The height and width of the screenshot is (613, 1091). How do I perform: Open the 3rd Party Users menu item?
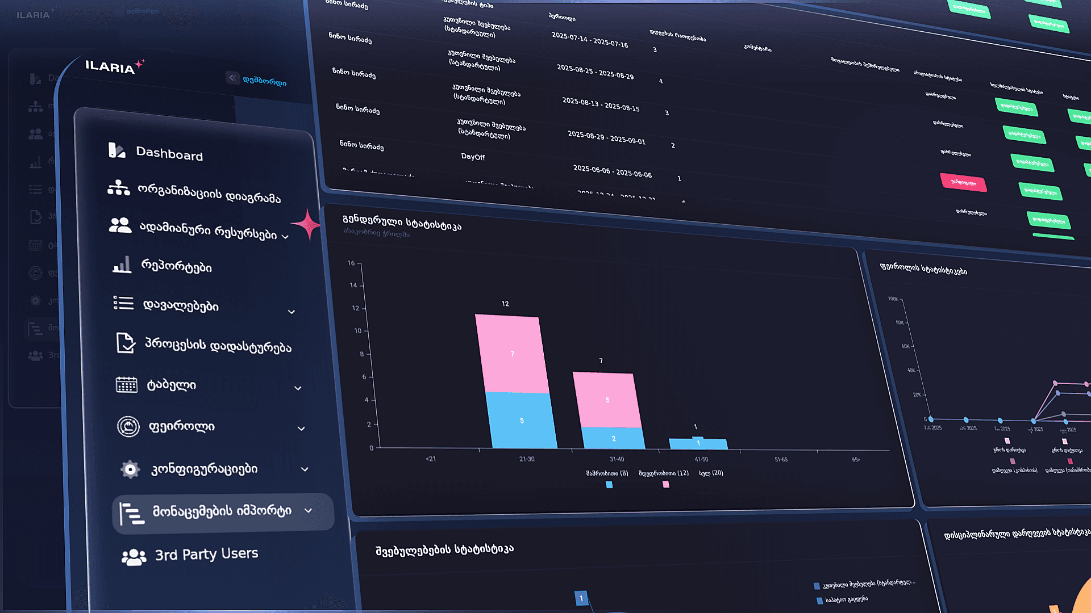(206, 555)
